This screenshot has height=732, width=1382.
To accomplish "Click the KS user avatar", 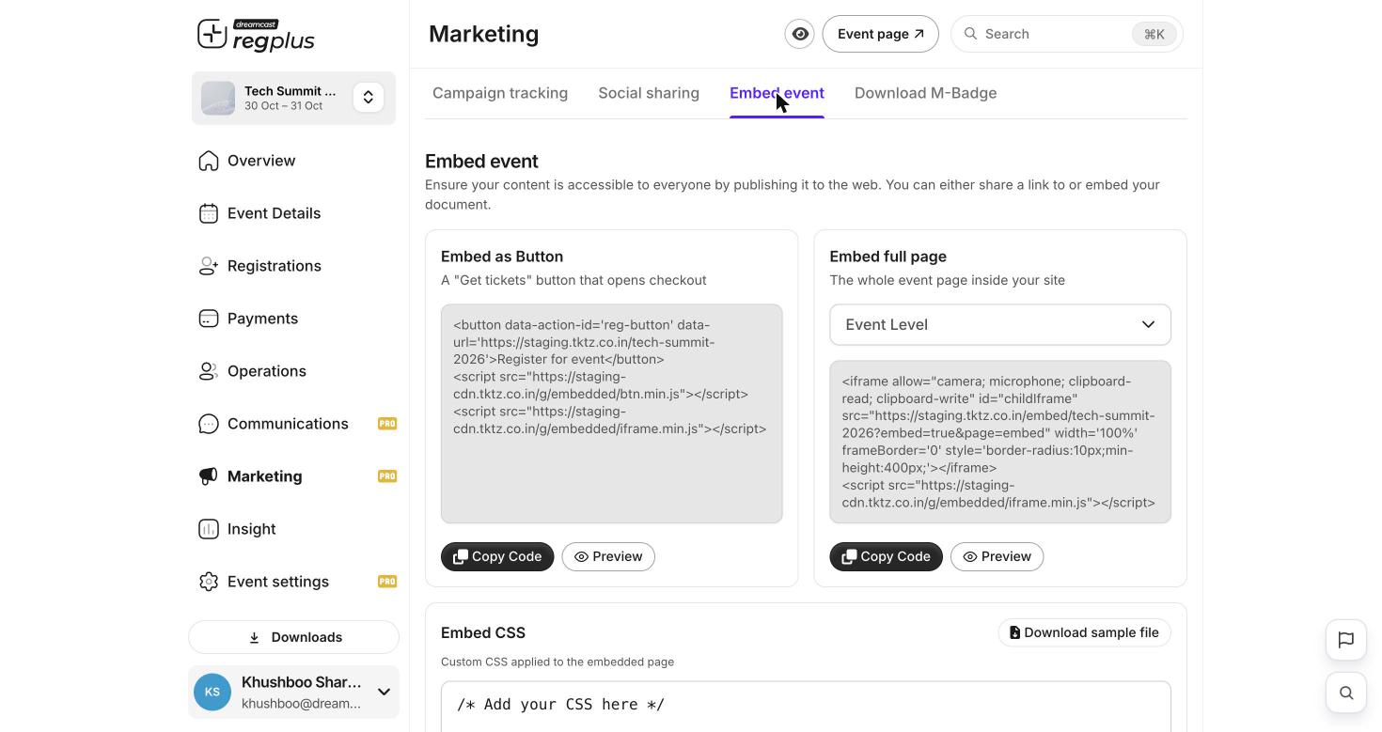I will (x=212, y=692).
